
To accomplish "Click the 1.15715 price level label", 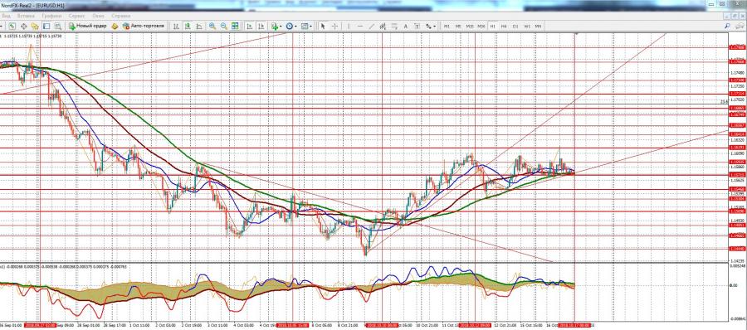I will point(736,175).
